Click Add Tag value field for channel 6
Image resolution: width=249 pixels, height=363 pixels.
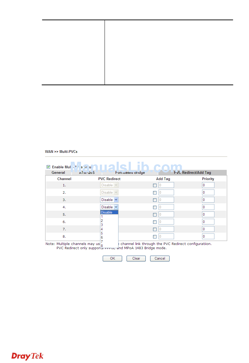(x=166, y=222)
